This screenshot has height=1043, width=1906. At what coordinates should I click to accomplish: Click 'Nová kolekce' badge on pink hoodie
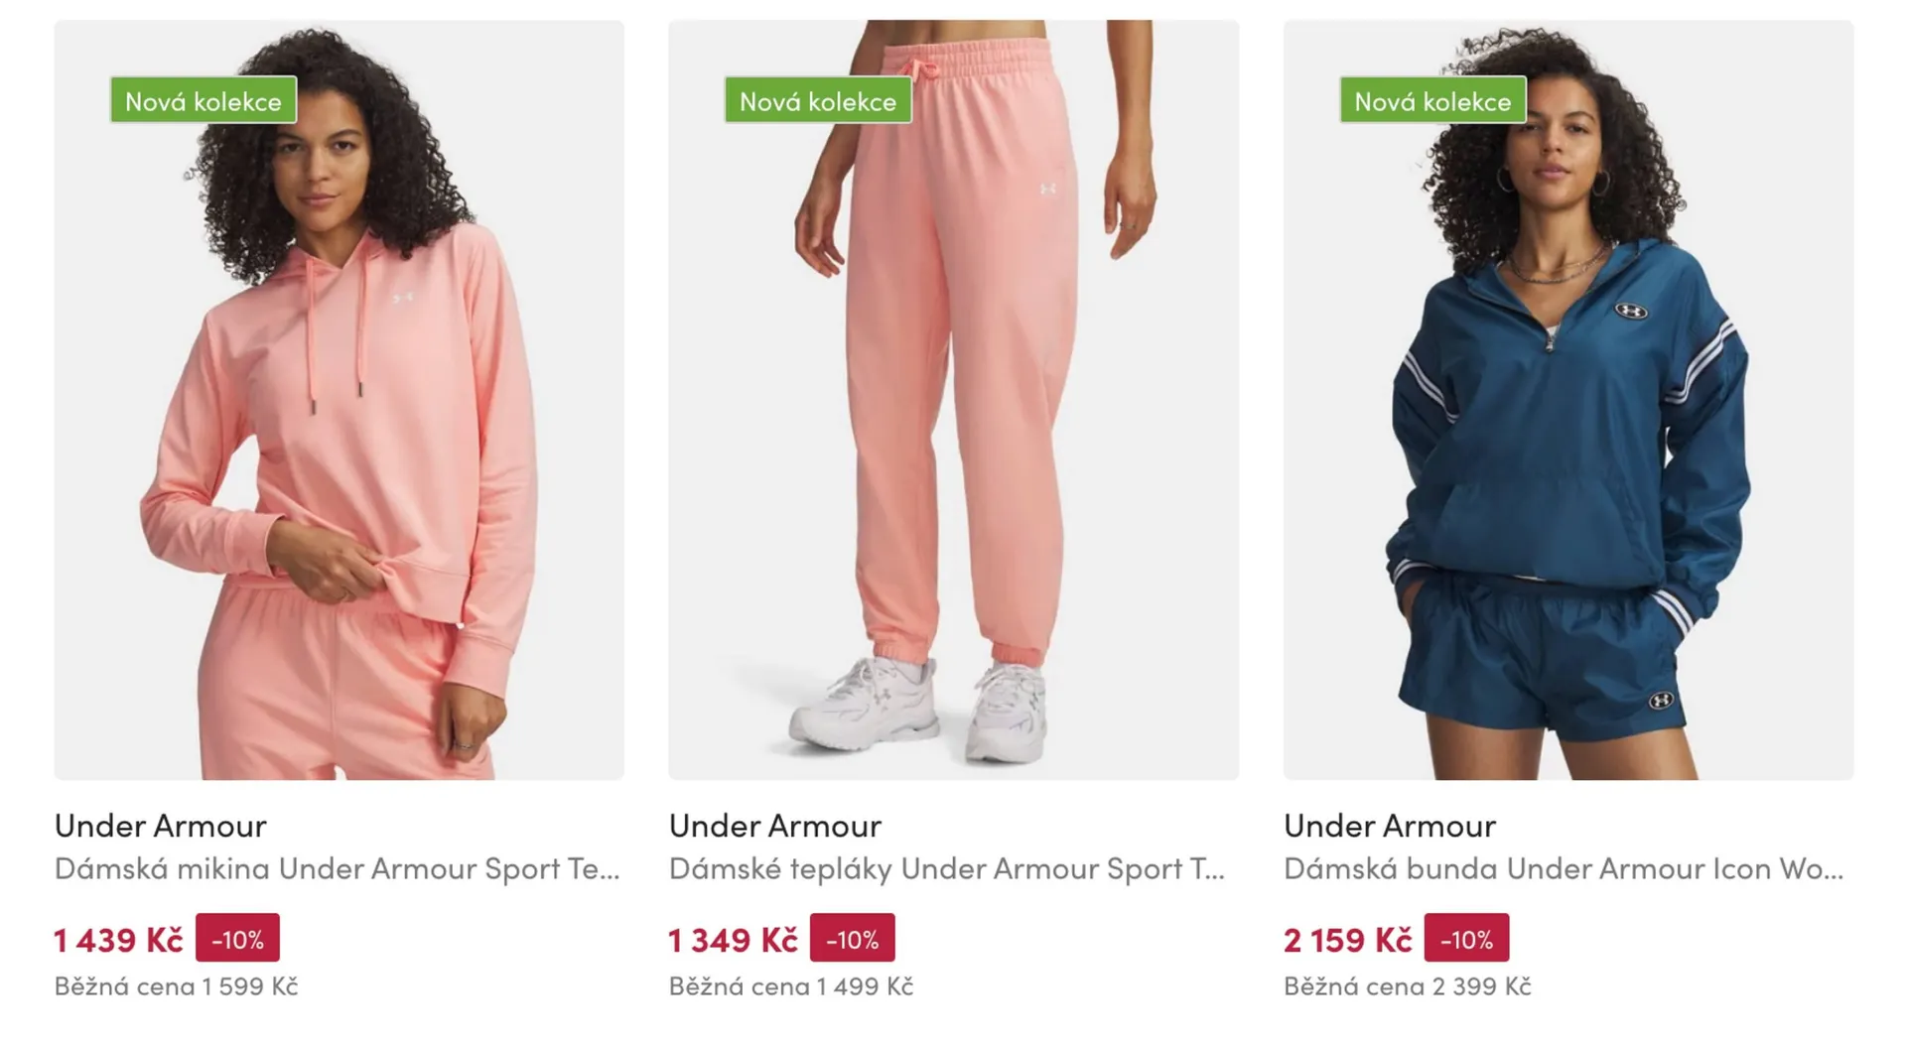point(204,100)
